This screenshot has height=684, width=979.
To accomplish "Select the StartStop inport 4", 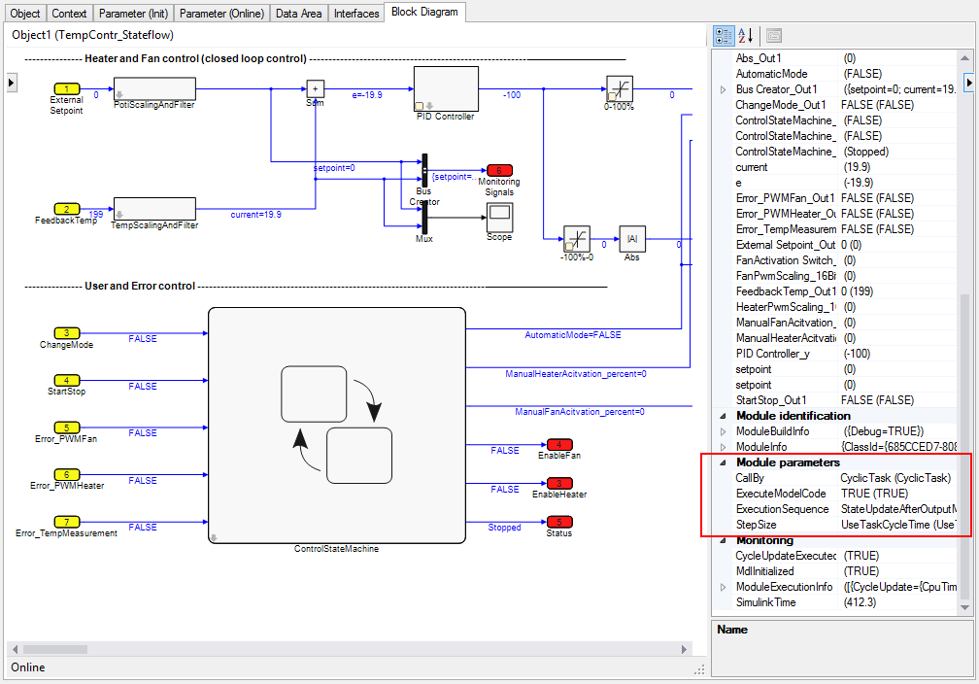I will click(67, 380).
